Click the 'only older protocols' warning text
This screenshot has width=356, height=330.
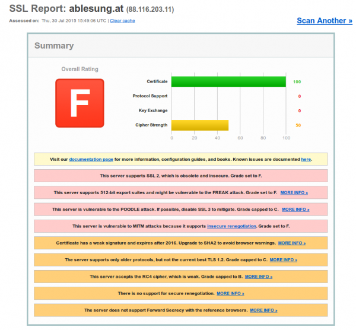coord(166,260)
